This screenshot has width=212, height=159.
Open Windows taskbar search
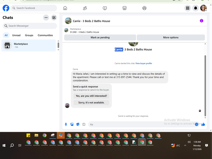[12, 145]
